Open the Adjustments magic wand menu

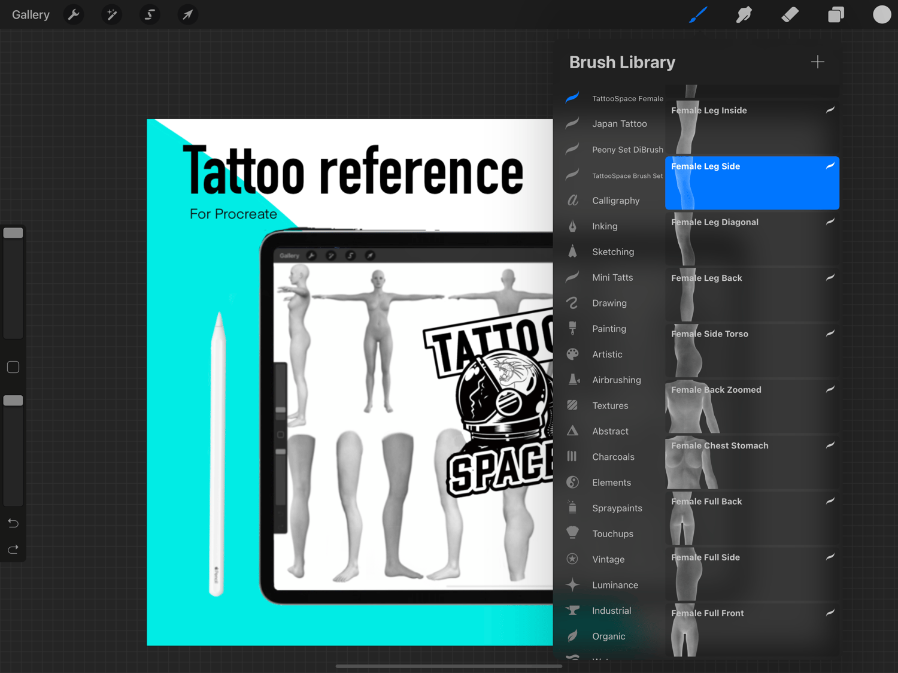[x=111, y=14]
